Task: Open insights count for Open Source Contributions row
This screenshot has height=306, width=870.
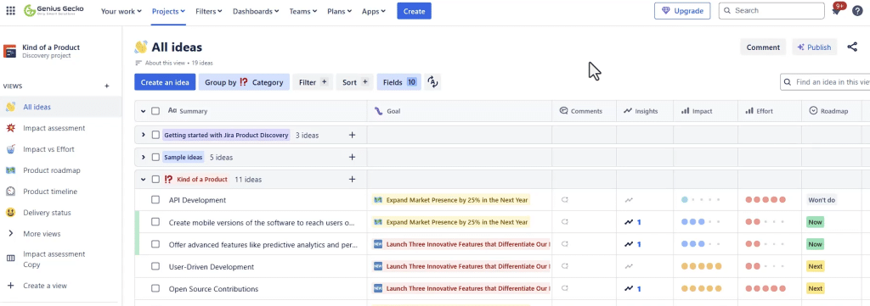Action: (x=632, y=288)
